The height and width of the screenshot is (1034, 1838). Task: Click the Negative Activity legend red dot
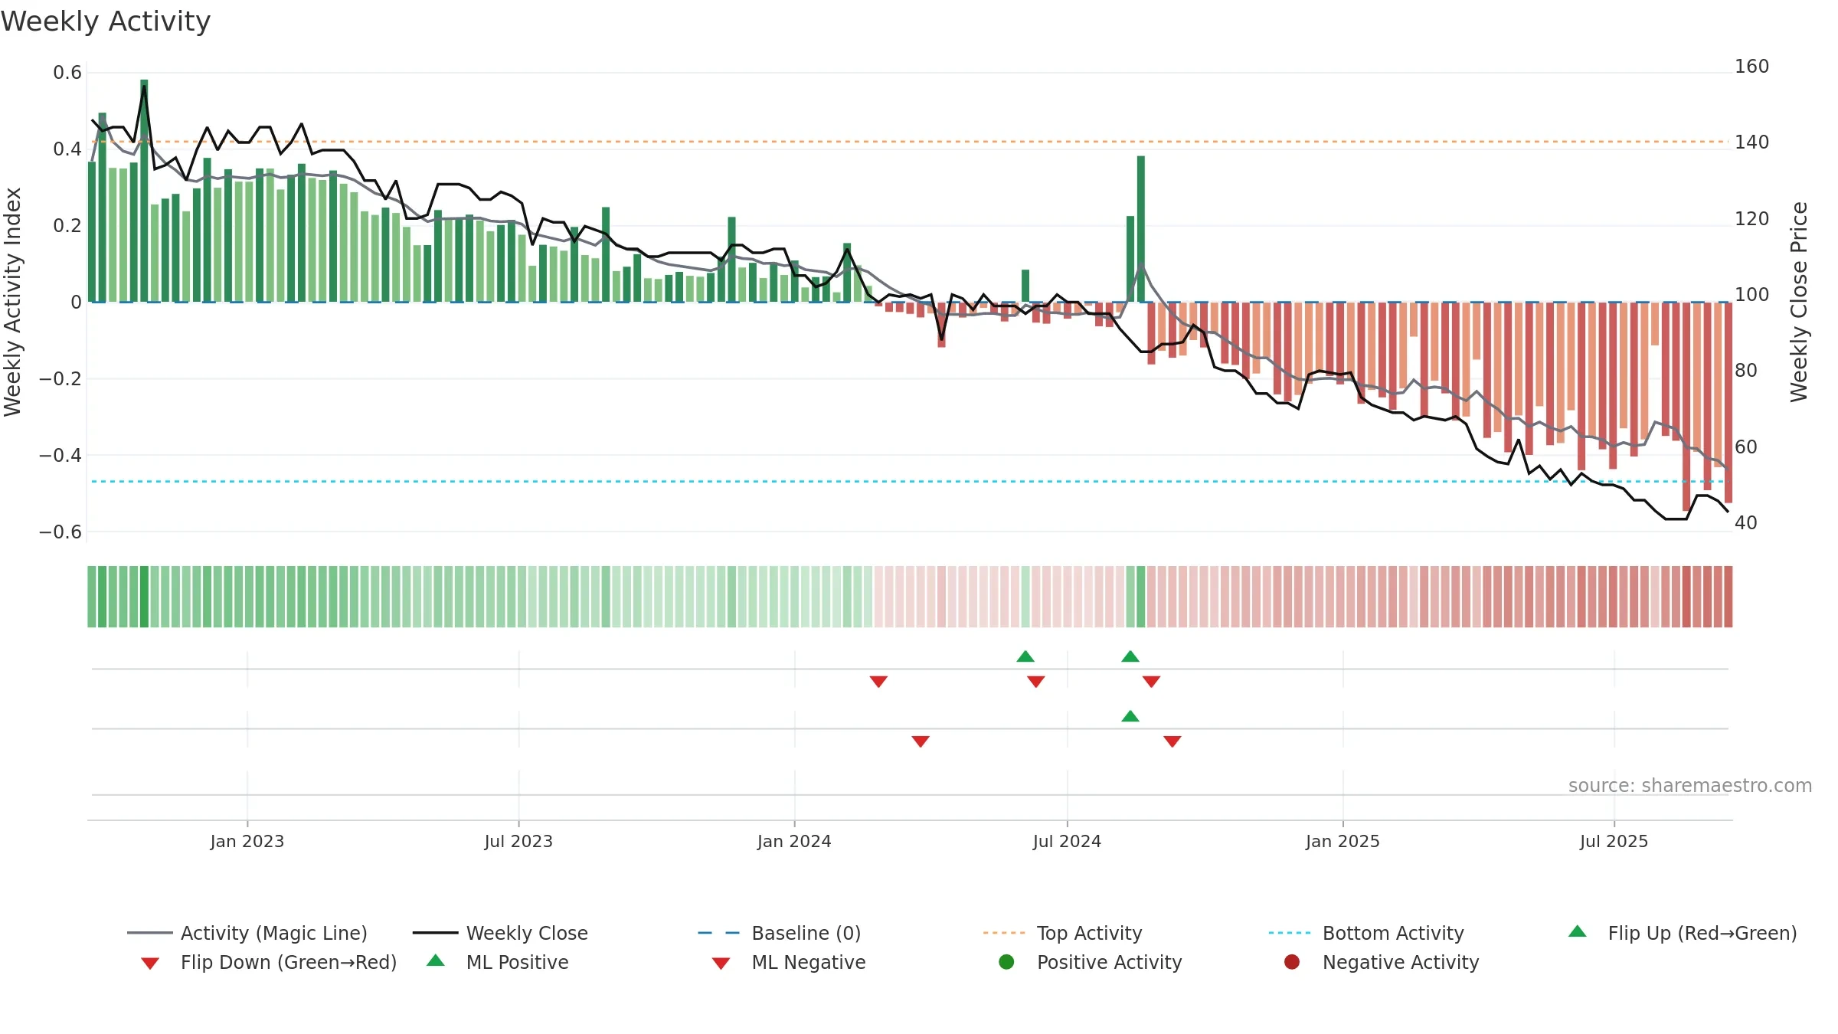coord(1292,962)
